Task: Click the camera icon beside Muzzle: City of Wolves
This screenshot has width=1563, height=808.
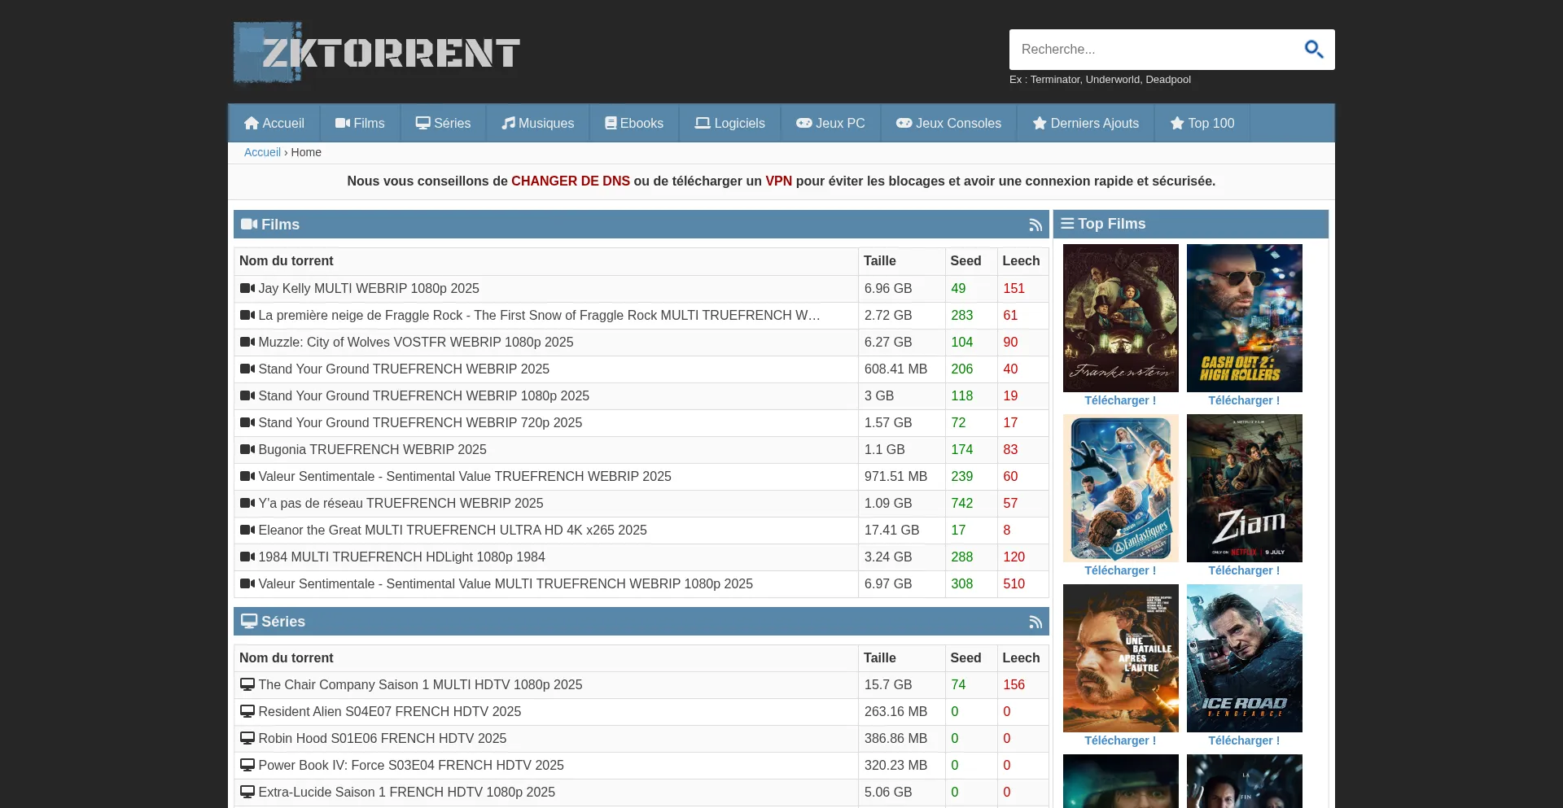Action: [247, 342]
